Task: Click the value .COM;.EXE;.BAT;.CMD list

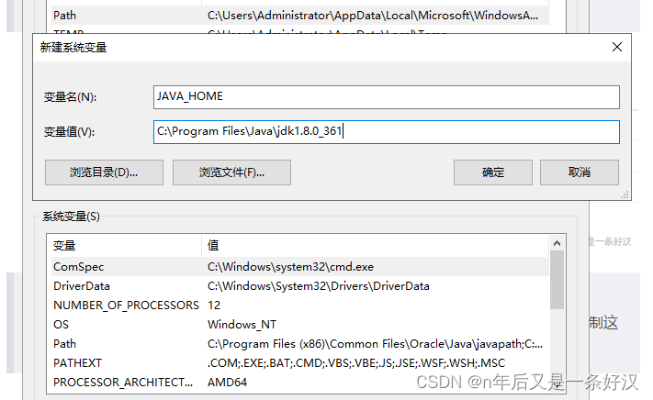Action: click(356, 363)
